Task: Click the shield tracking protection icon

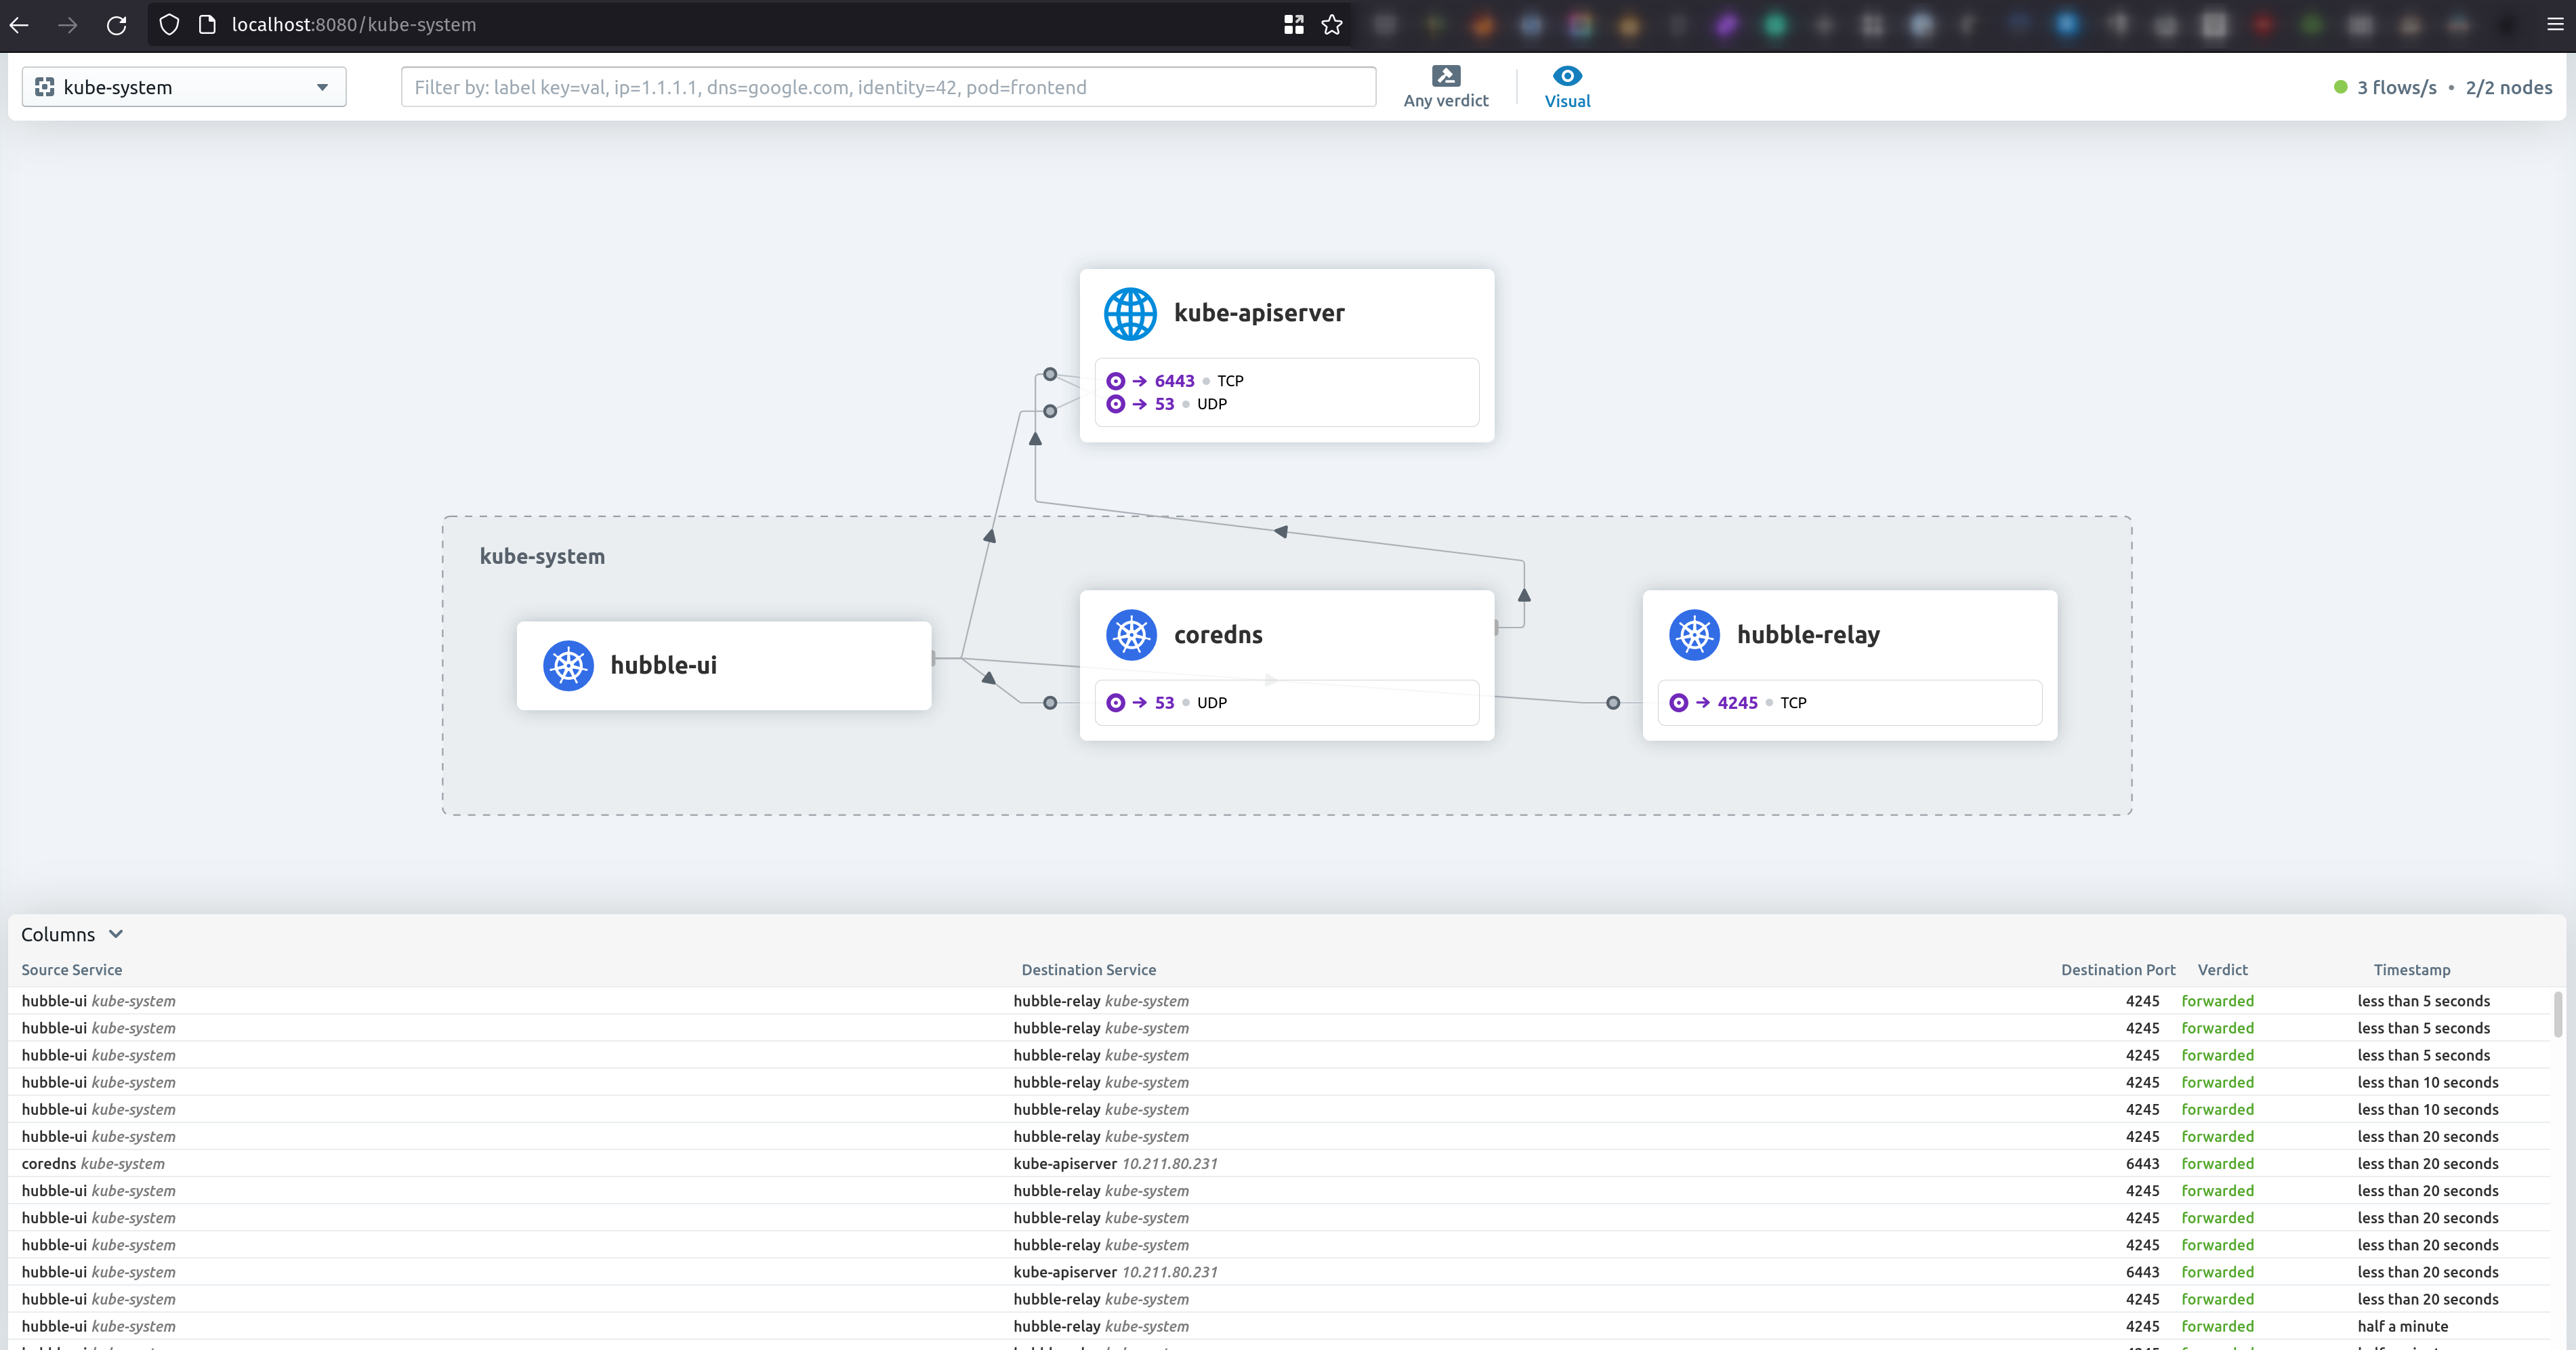Action: pyautogui.click(x=169, y=25)
